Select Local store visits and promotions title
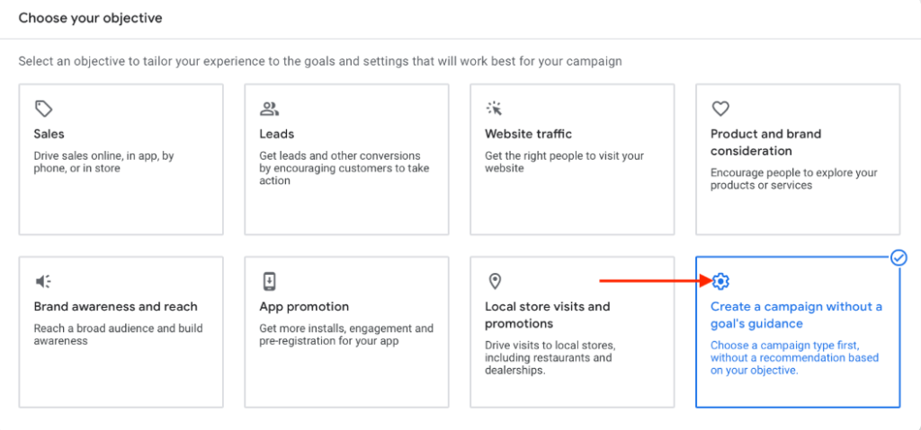This screenshot has width=921, height=430. [548, 315]
